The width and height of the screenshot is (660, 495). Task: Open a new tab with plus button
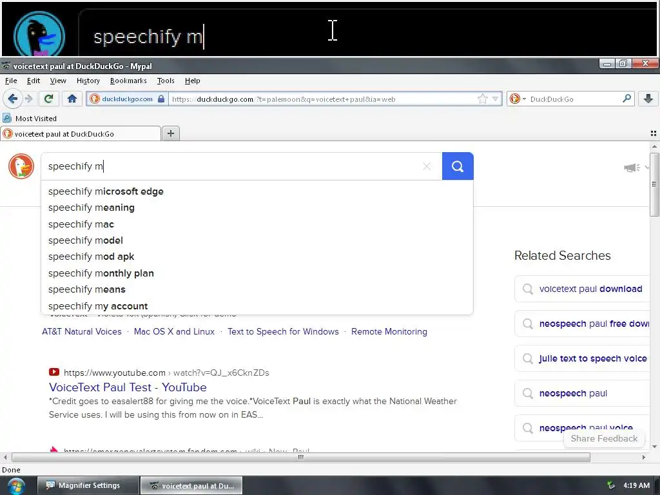pyautogui.click(x=170, y=133)
